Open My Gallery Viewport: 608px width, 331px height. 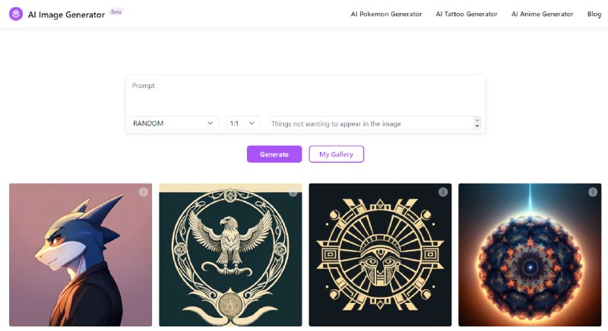point(336,154)
